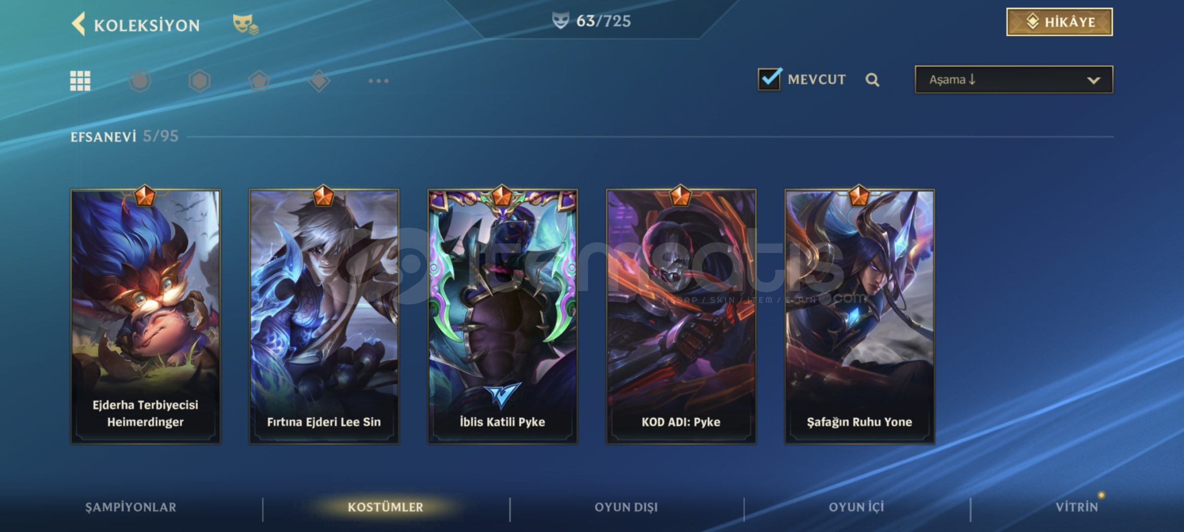This screenshot has width=1184, height=532.
Task: Switch to the Oyun Dışı tab
Action: 626,507
